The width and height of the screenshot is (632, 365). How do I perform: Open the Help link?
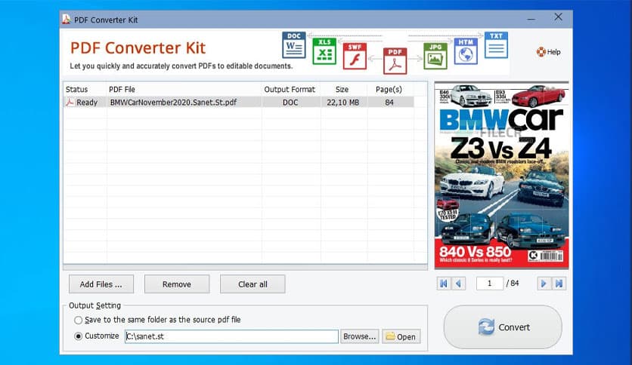point(549,52)
